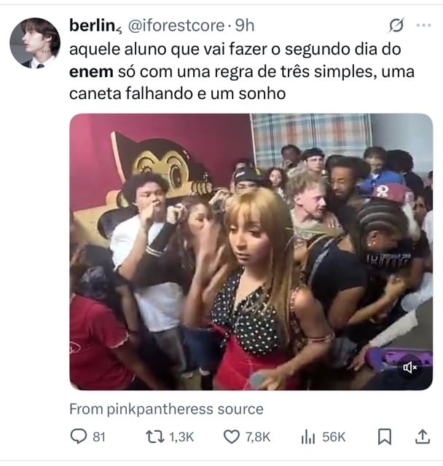Open the three-dot more options menu
The width and height of the screenshot is (443, 466).
[423, 25]
